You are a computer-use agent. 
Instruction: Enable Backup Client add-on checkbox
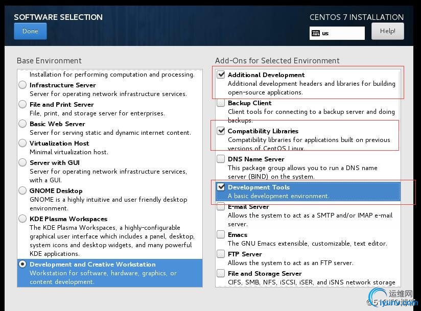pyautogui.click(x=221, y=103)
